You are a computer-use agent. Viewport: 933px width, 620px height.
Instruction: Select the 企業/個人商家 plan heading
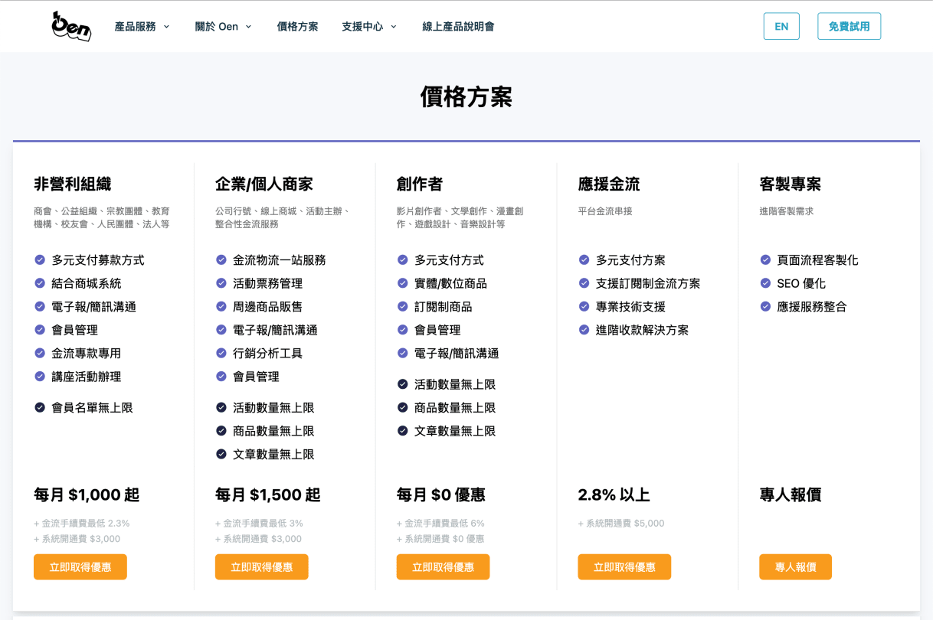pos(264,184)
